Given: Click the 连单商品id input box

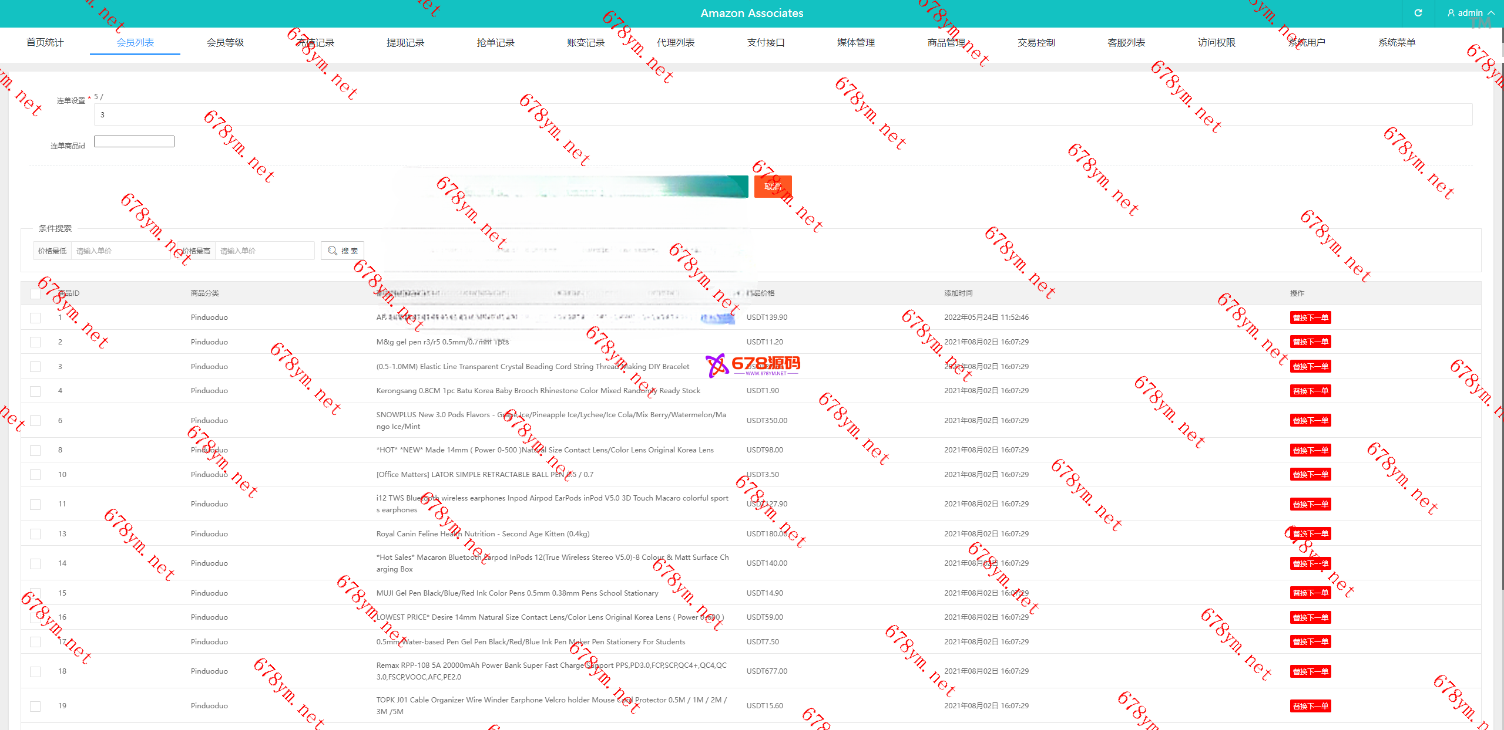Looking at the screenshot, I should 134,141.
